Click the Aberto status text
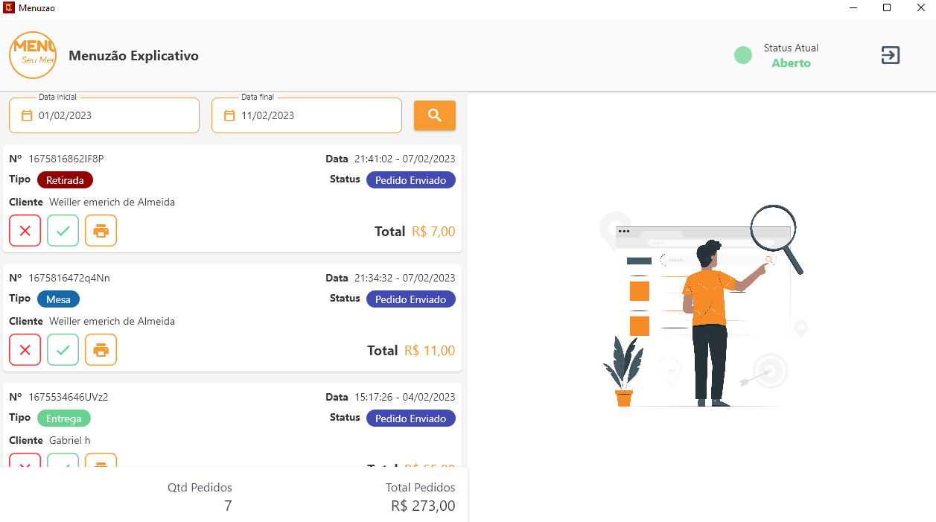Screen dimensions: 936x522 click(791, 63)
